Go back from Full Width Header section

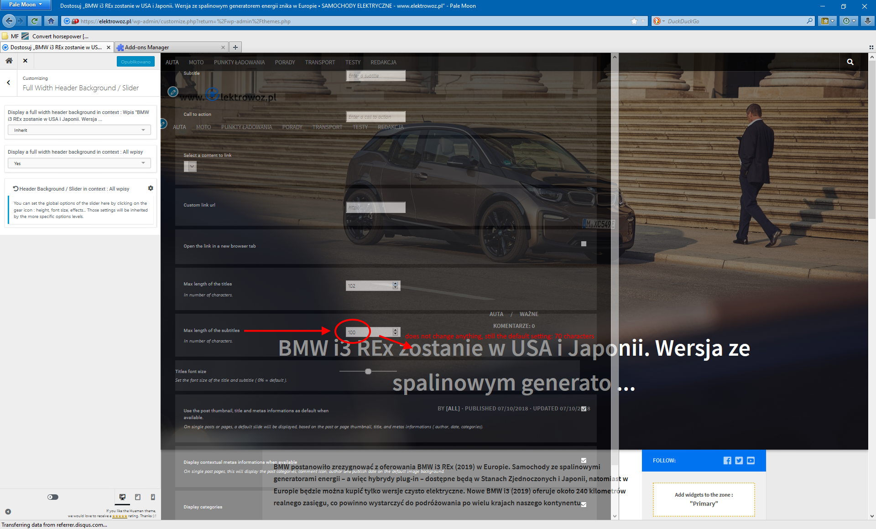click(9, 83)
